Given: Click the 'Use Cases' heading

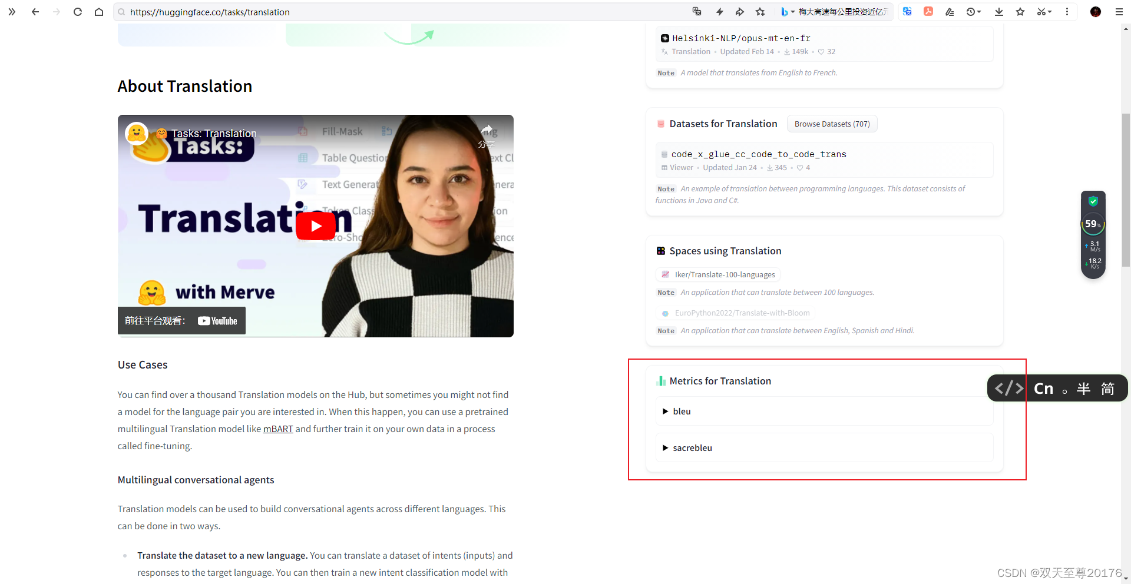Looking at the screenshot, I should click(x=143, y=364).
